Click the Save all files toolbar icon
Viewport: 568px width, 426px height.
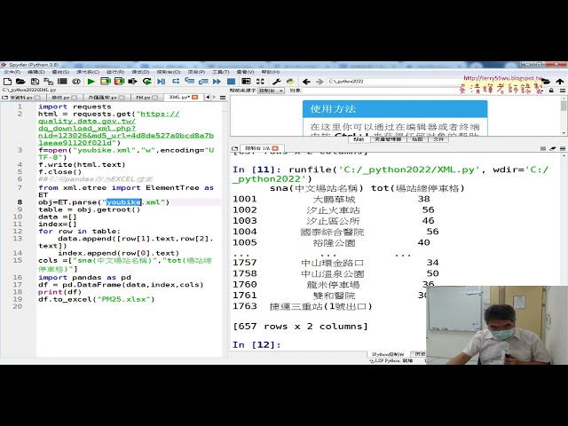tap(48, 82)
